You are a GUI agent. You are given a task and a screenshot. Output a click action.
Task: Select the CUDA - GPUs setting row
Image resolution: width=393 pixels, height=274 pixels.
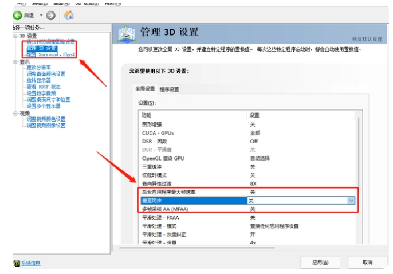click(x=247, y=133)
